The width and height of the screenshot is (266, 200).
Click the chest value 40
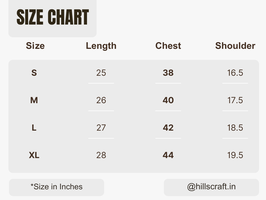tap(168, 100)
